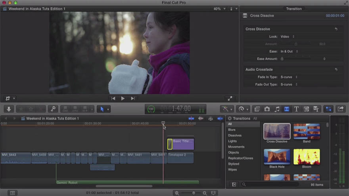This screenshot has height=196, width=349.
Task: Toggle clip soloing button
Action: (x=210, y=119)
